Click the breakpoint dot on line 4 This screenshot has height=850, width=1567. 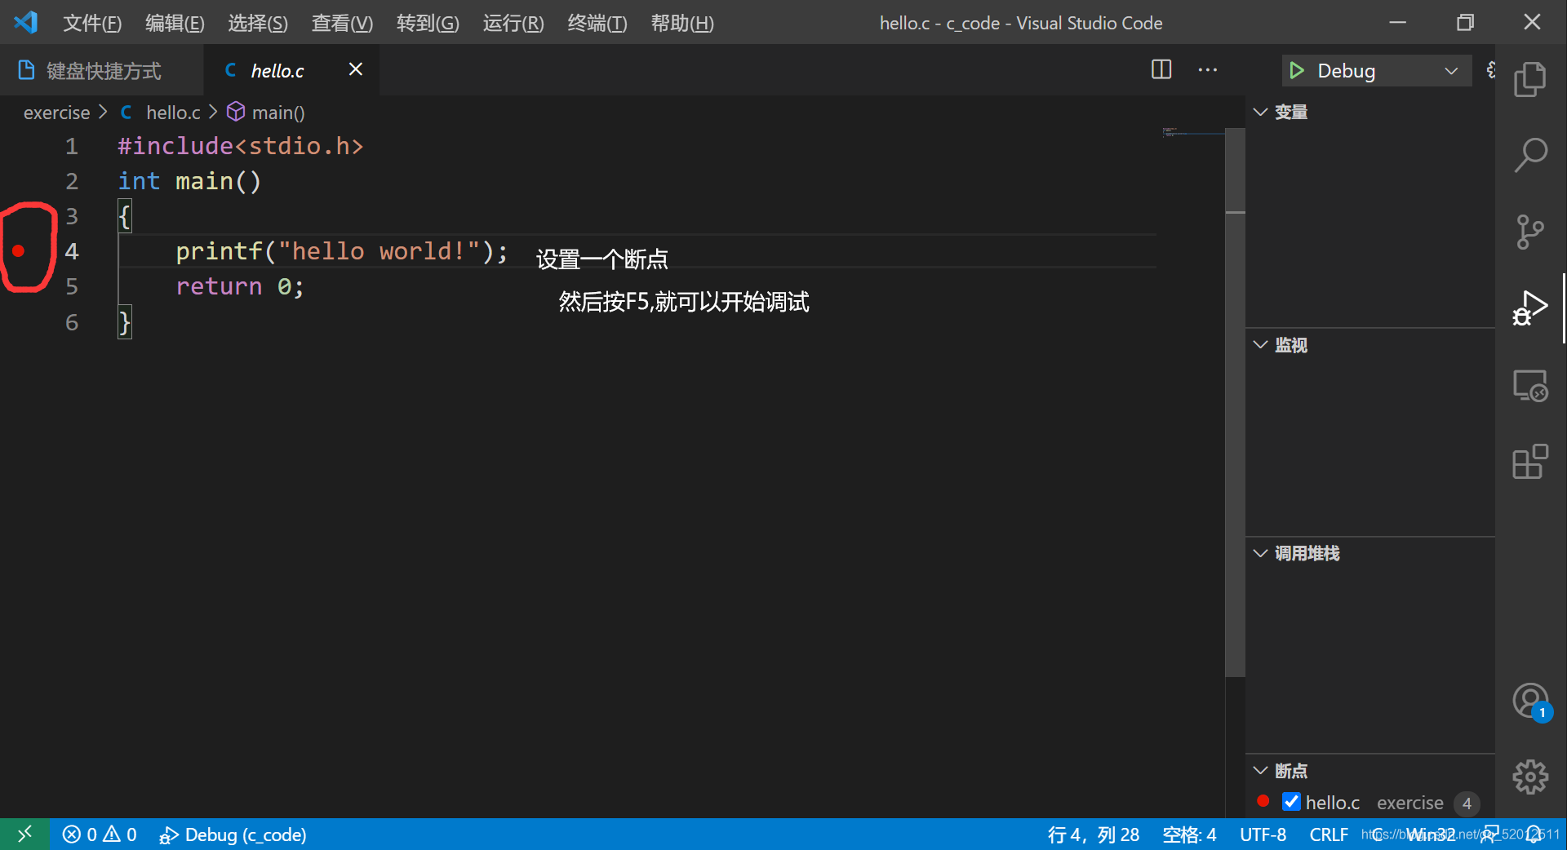pyautogui.click(x=19, y=251)
